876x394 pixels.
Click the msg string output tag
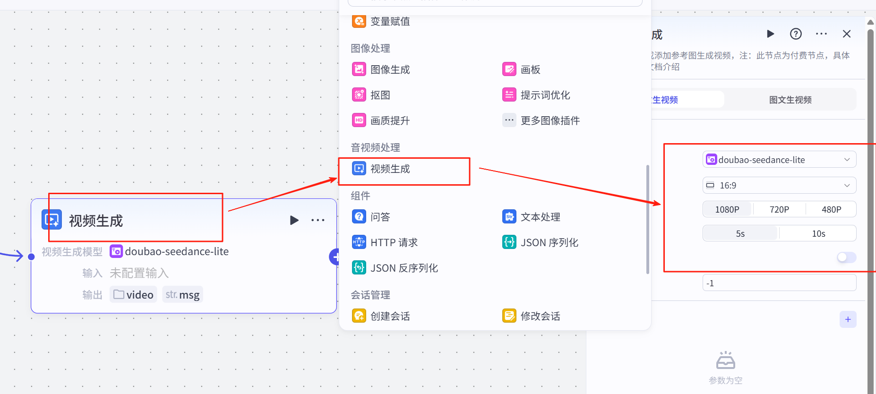coord(182,294)
